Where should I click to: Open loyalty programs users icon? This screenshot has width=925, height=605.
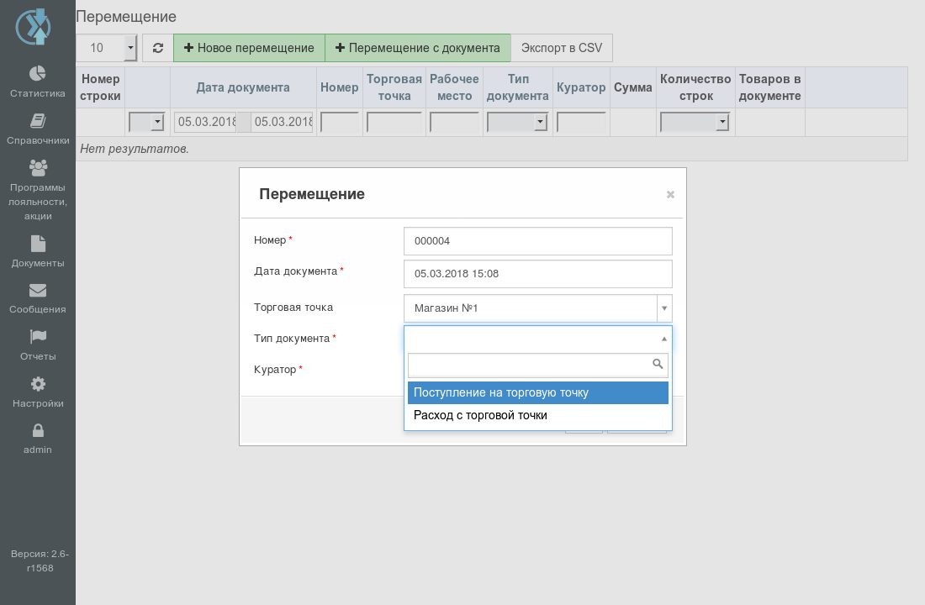38,168
